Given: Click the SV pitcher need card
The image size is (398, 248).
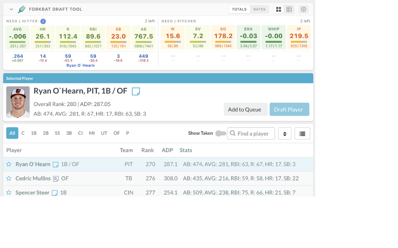Looking at the screenshot, I should pyautogui.click(x=198, y=38).
